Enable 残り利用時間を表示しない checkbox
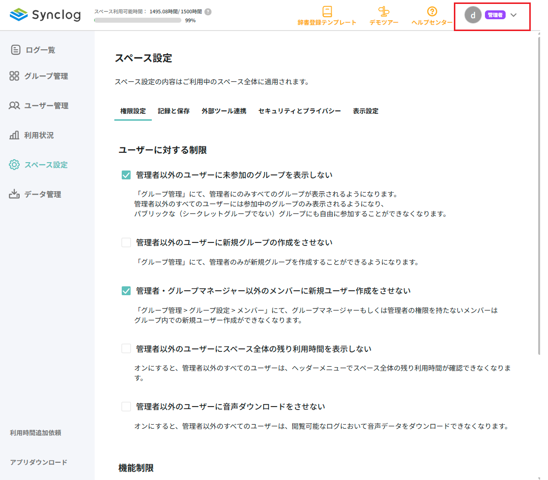The width and height of the screenshot is (548, 480). click(126, 348)
